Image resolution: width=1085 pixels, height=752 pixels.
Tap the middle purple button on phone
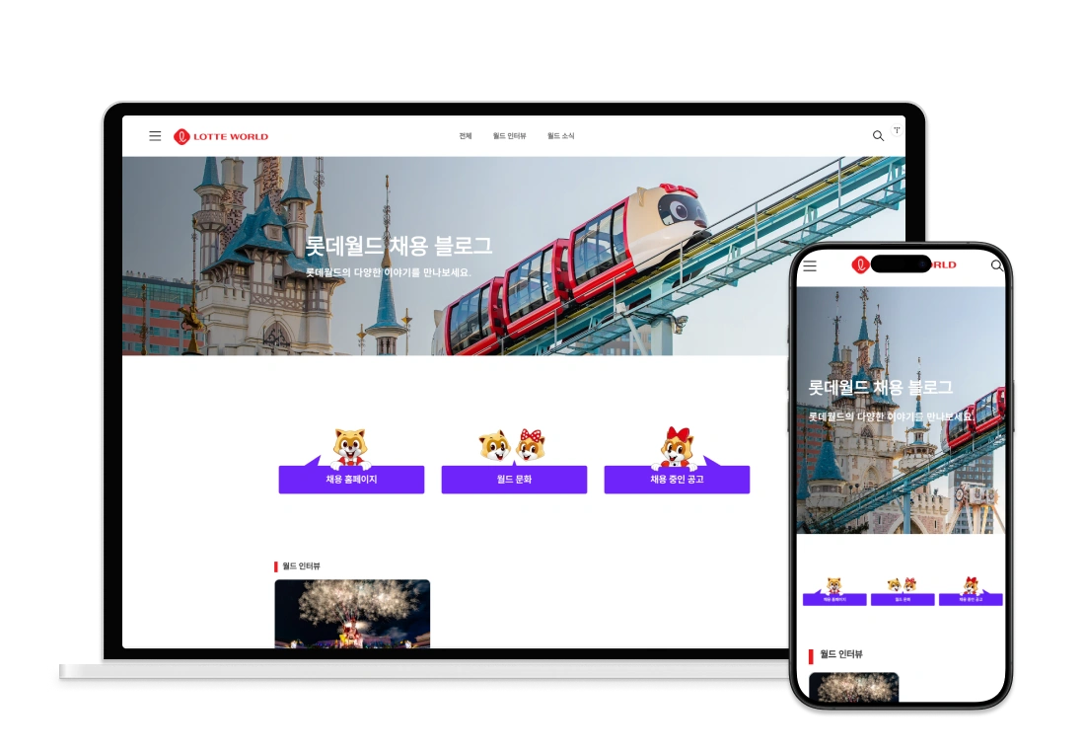point(902,599)
